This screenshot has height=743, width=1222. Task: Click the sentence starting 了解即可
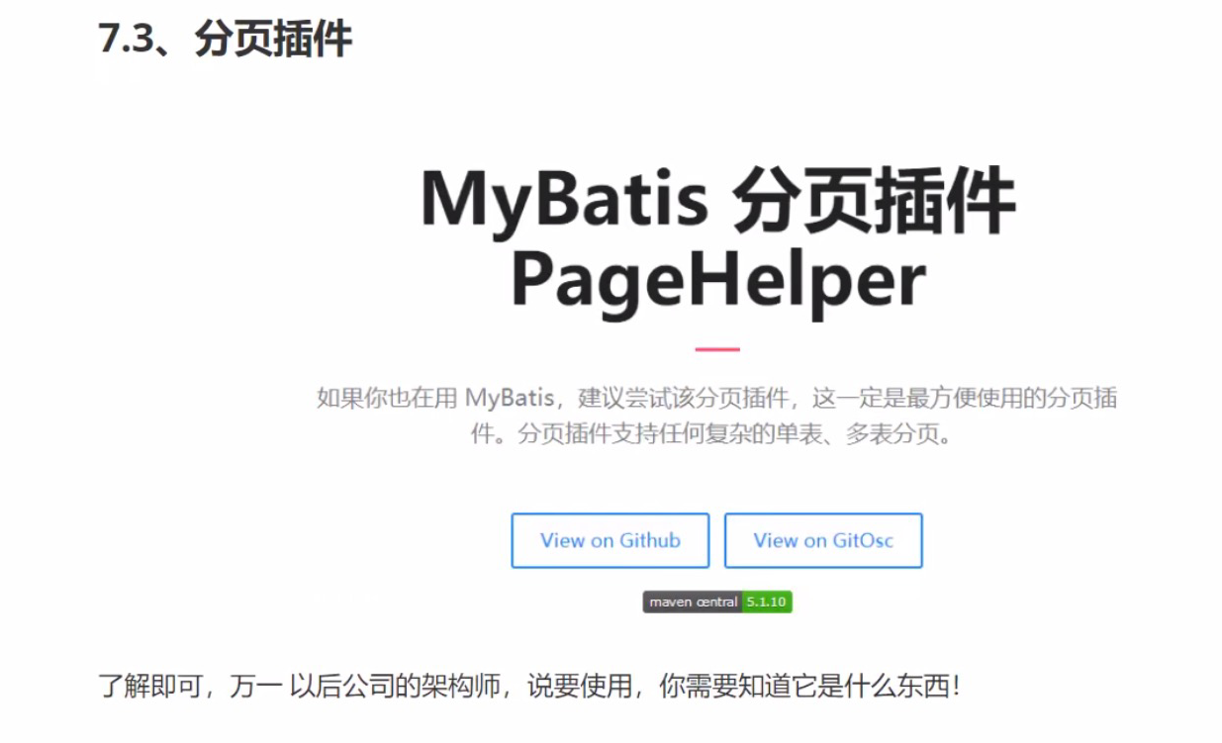tap(529, 686)
